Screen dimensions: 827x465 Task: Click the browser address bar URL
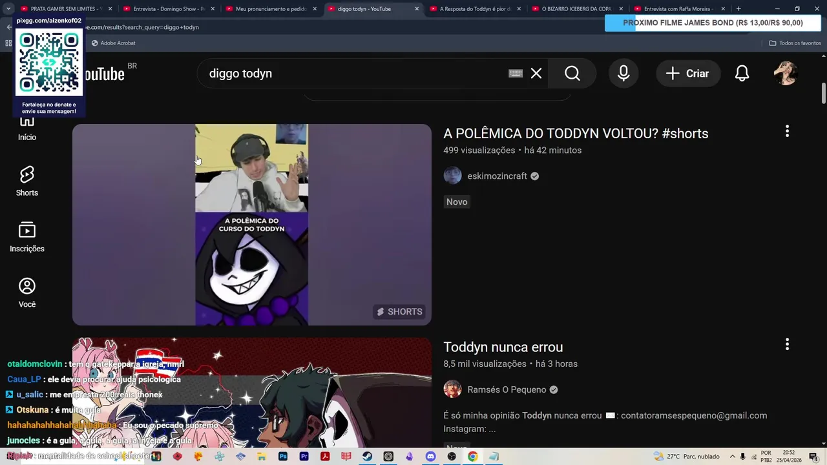click(141, 27)
